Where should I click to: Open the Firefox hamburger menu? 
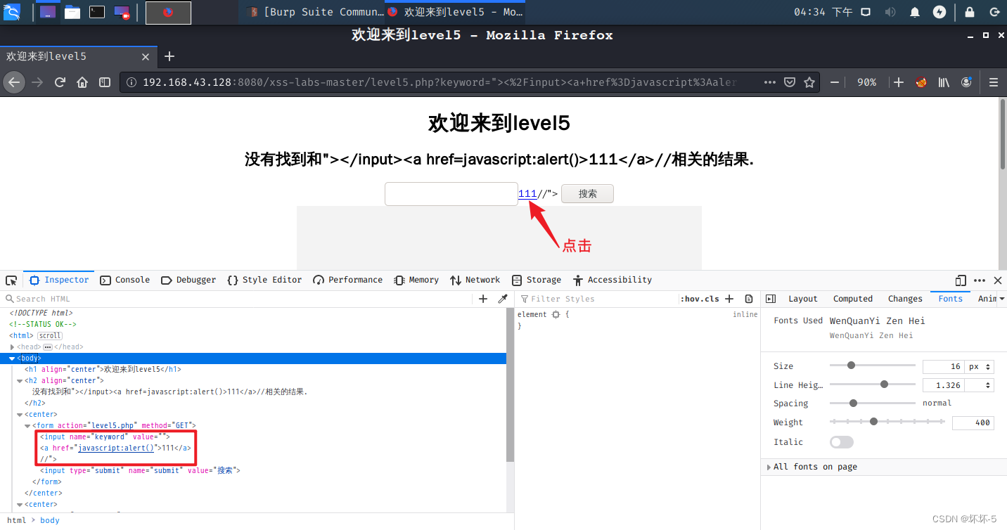pos(994,82)
